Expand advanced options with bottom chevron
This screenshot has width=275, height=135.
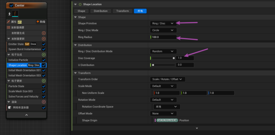pos(197,128)
